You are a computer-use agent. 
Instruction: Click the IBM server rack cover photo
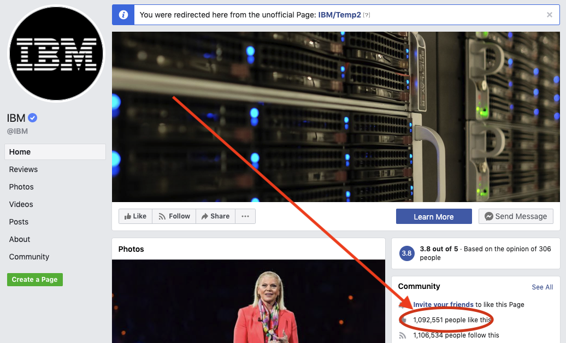[x=335, y=117]
